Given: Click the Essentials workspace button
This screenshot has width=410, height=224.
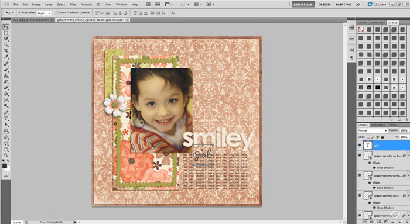Looking at the screenshot, I should 303,4.
